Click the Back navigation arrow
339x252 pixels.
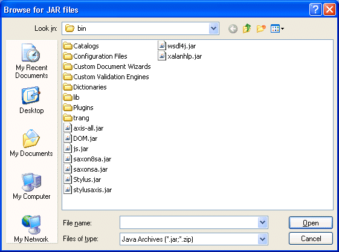click(233, 28)
